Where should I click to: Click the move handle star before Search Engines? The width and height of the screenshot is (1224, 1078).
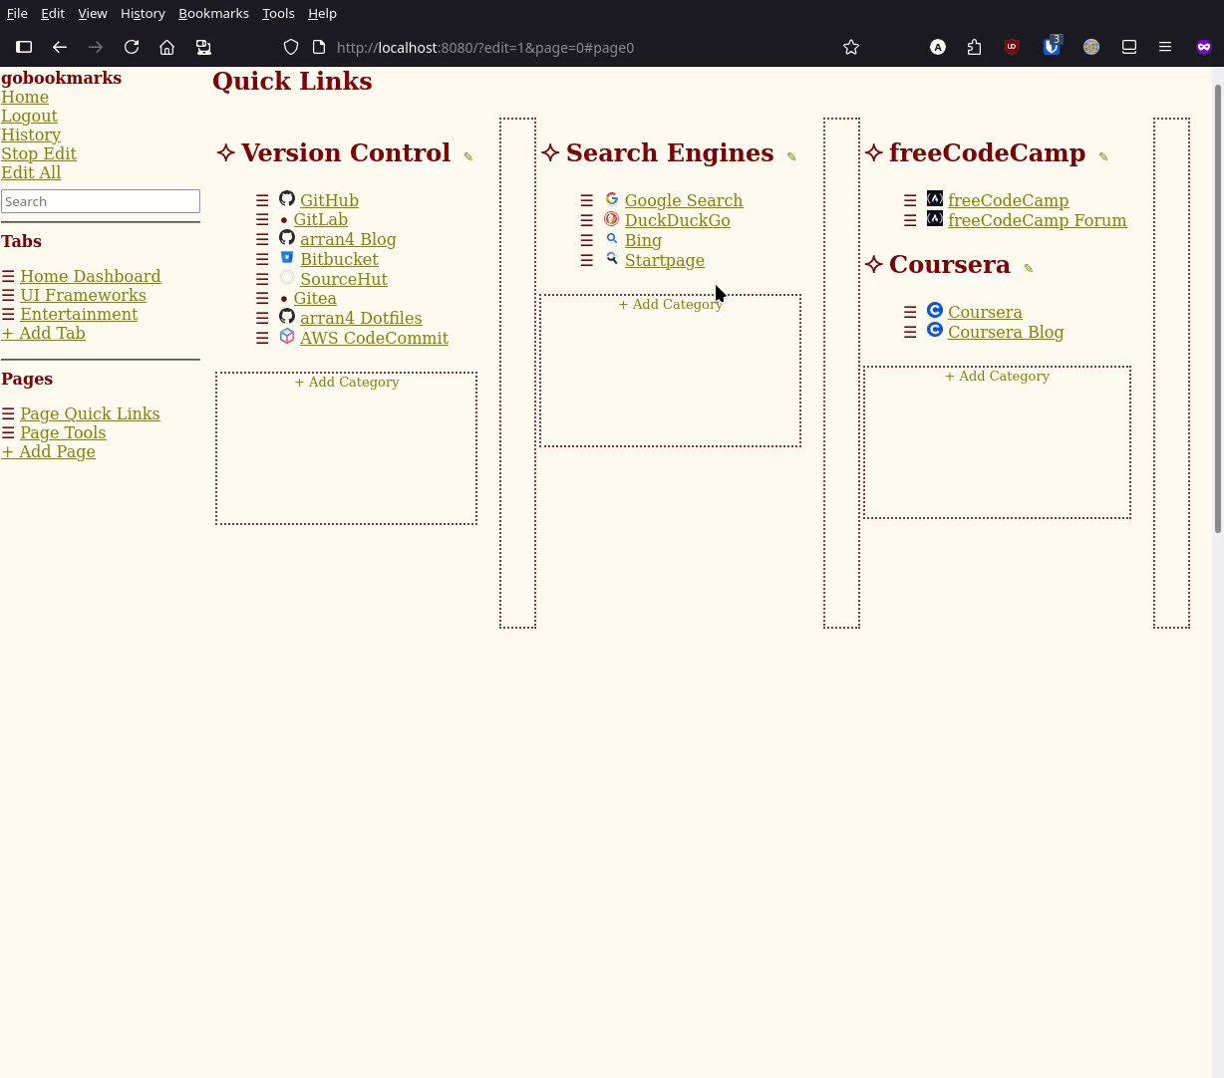[550, 152]
